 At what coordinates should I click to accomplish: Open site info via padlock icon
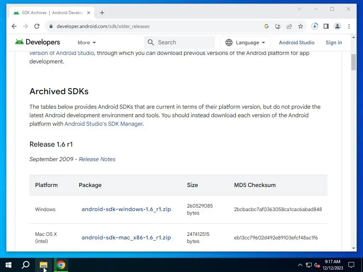point(51,26)
